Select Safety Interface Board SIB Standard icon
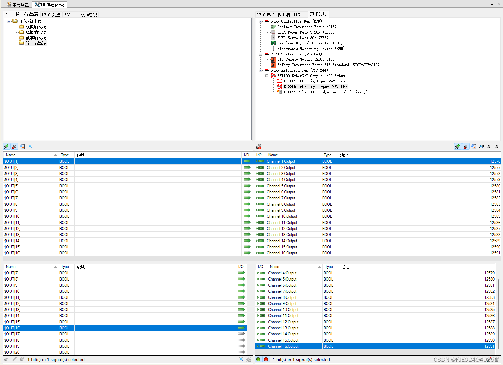 pyautogui.click(x=273, y=65)
